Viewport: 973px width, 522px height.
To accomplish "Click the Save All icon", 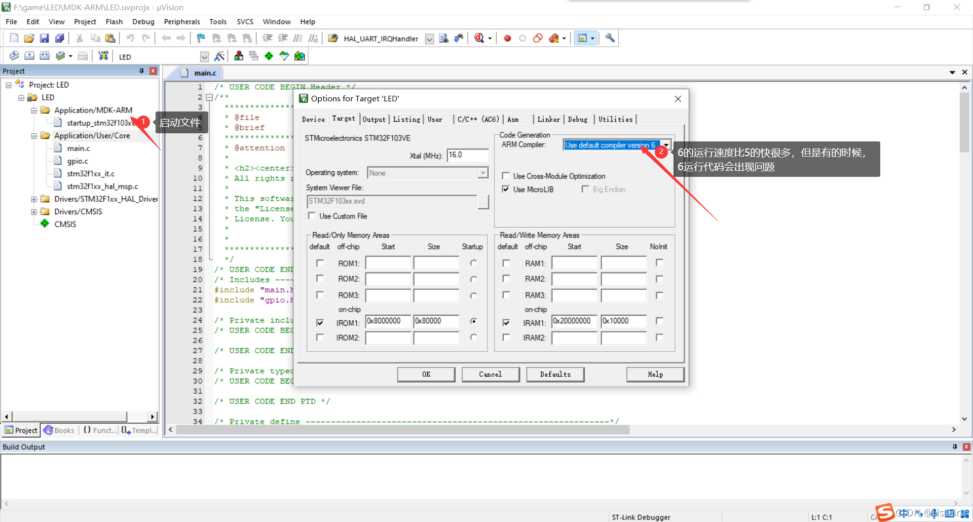I will point(60,38).
